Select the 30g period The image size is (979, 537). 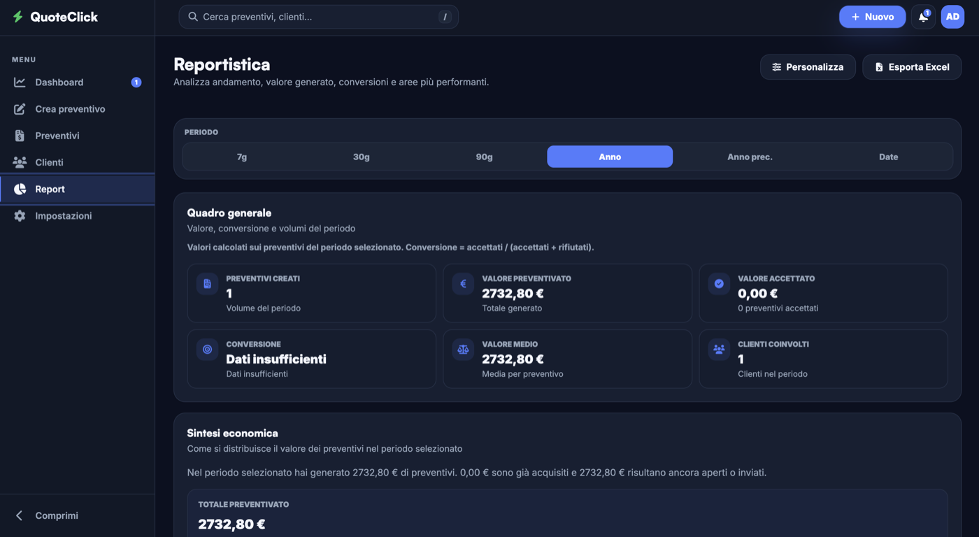362,157
